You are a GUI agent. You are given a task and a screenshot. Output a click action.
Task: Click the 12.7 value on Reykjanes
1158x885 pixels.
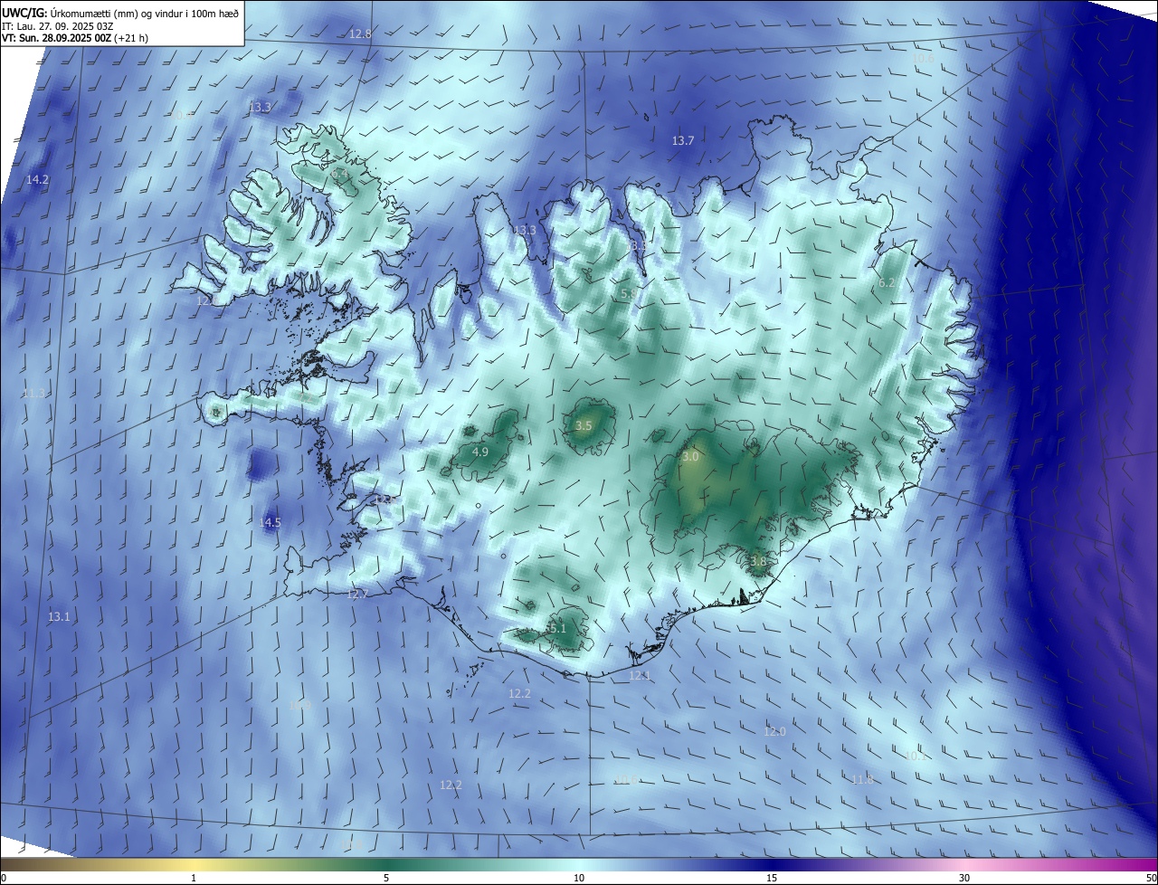click(357, 595)
